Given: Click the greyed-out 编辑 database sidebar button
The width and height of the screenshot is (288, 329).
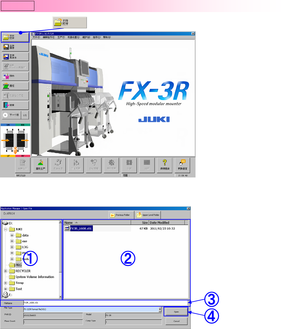Looking at the screenshot, I should (15, 66).
